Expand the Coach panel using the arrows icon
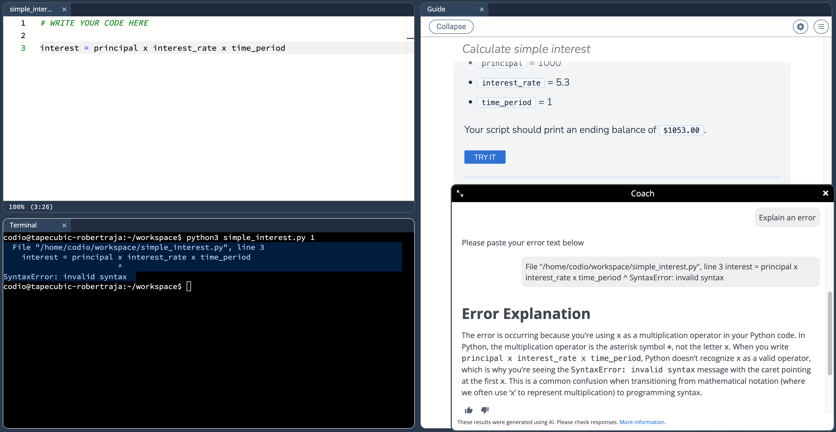The image size is (836, 432). click(460, 193)
